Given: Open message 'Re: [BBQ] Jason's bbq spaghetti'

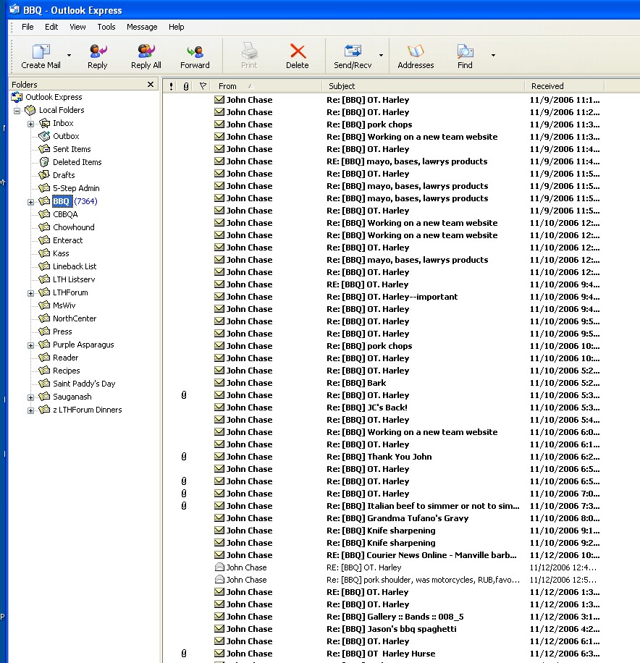Looking at the screenshot, I should pyautogui.click(x=392, y=629).
